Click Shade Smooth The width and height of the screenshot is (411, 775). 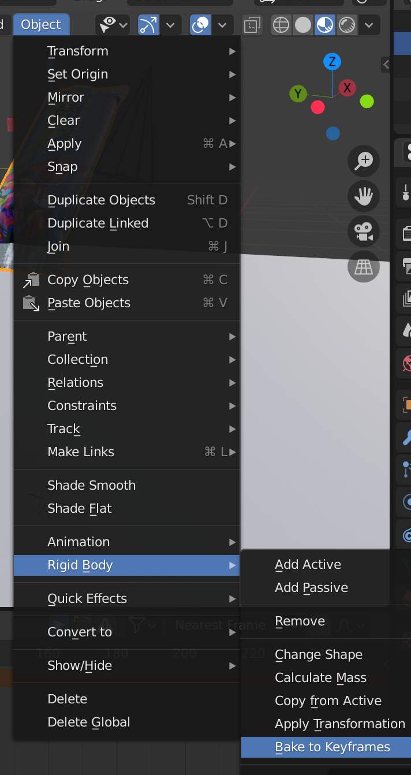[91, 486]
